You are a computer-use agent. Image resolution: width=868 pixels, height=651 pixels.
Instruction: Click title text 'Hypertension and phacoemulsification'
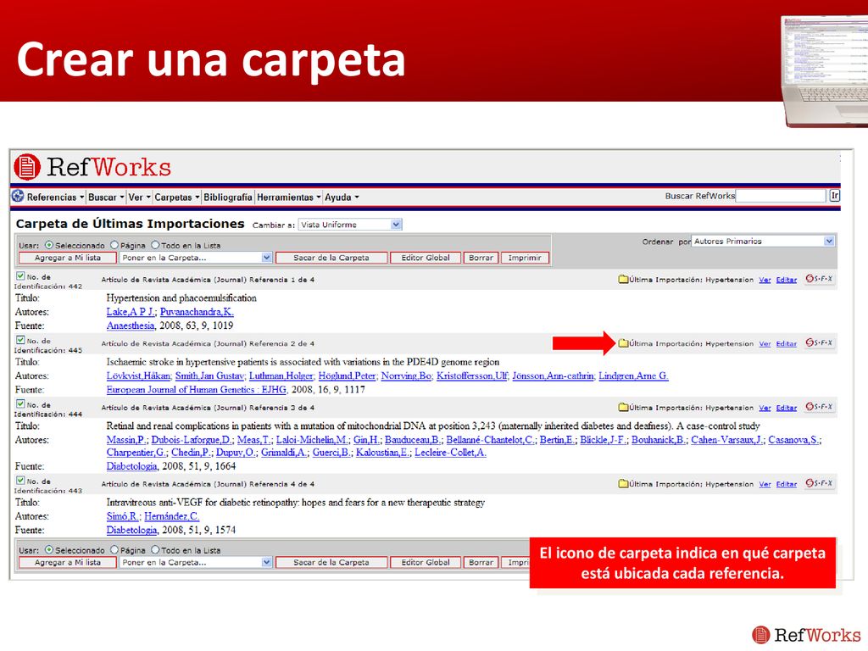pos(181,298)
